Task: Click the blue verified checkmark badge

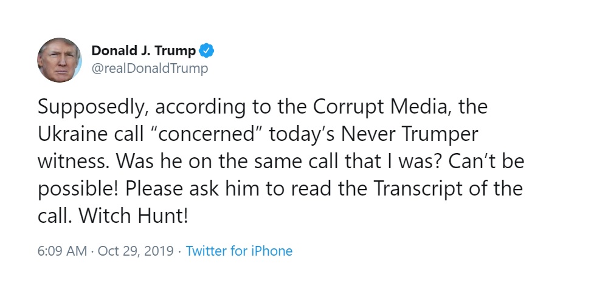Action: [206, 51]
